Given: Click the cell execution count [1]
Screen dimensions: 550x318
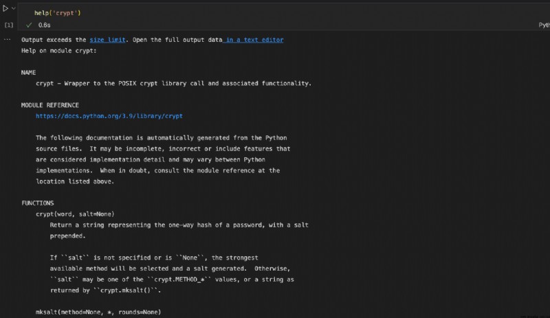Looking at the screenshot, I should coord(9,25).
